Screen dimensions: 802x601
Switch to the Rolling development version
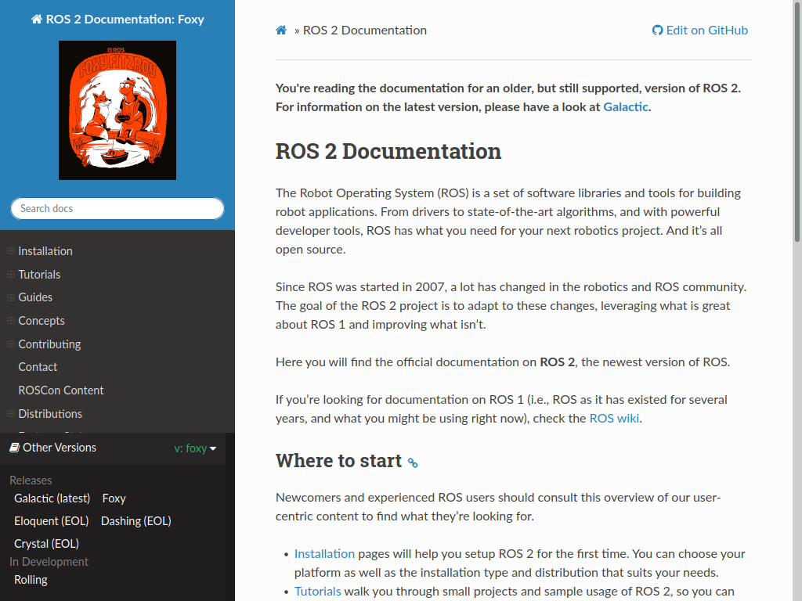[31, 580]
